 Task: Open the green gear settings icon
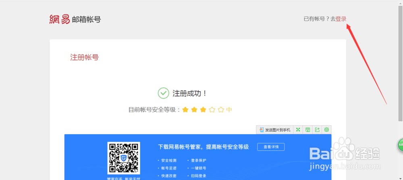click(327, 130)
